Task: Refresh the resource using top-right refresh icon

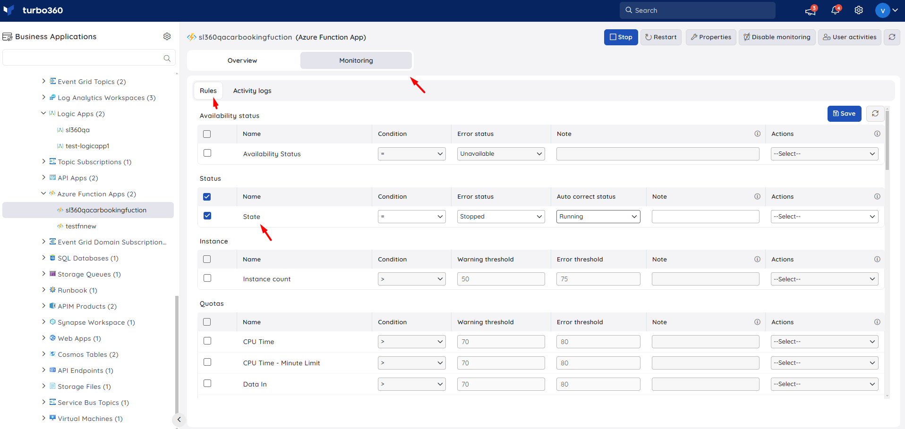Action: pyautogui.click(x=892, y=37)
